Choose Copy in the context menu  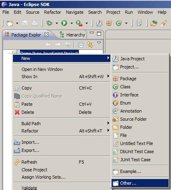[x=61, y=88]
